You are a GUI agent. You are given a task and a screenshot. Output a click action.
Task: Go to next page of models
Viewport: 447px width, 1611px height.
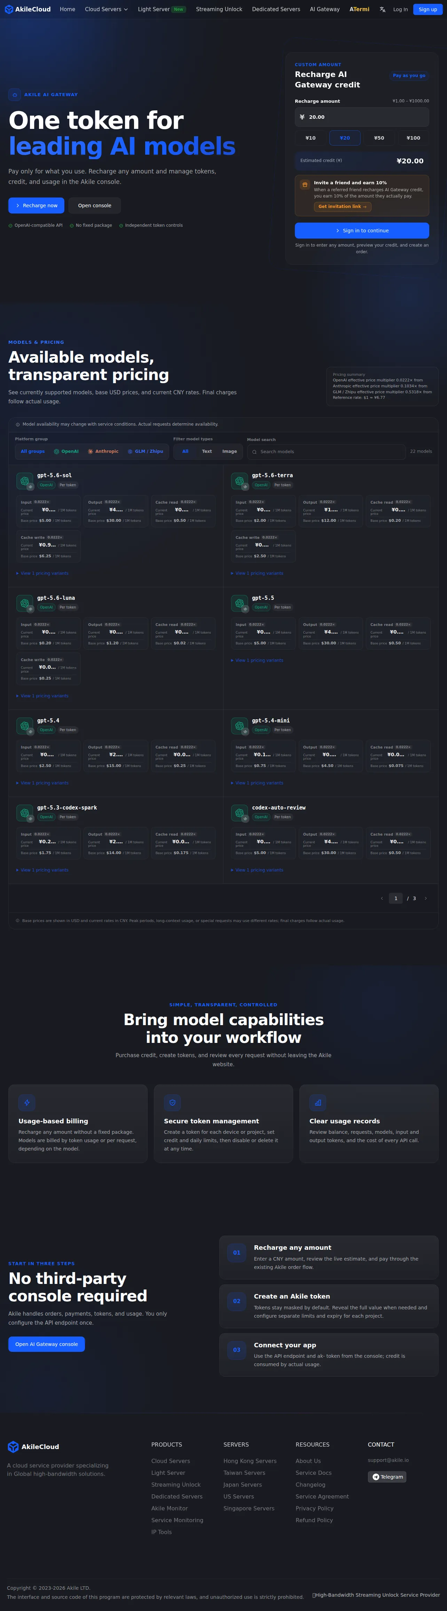(426, 899)
